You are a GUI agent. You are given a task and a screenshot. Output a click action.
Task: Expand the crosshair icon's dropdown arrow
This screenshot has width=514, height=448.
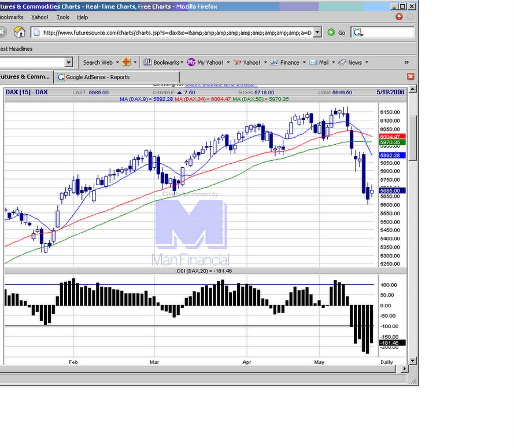tap(135, 63)
